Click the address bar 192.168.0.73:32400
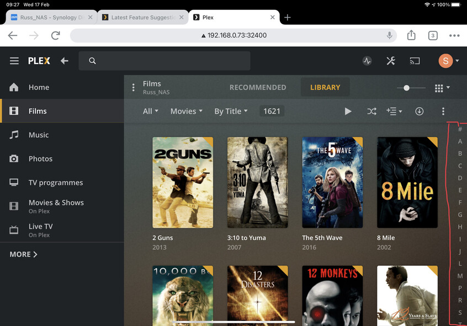Screen dimensions: 467x326 click(233, 35)
